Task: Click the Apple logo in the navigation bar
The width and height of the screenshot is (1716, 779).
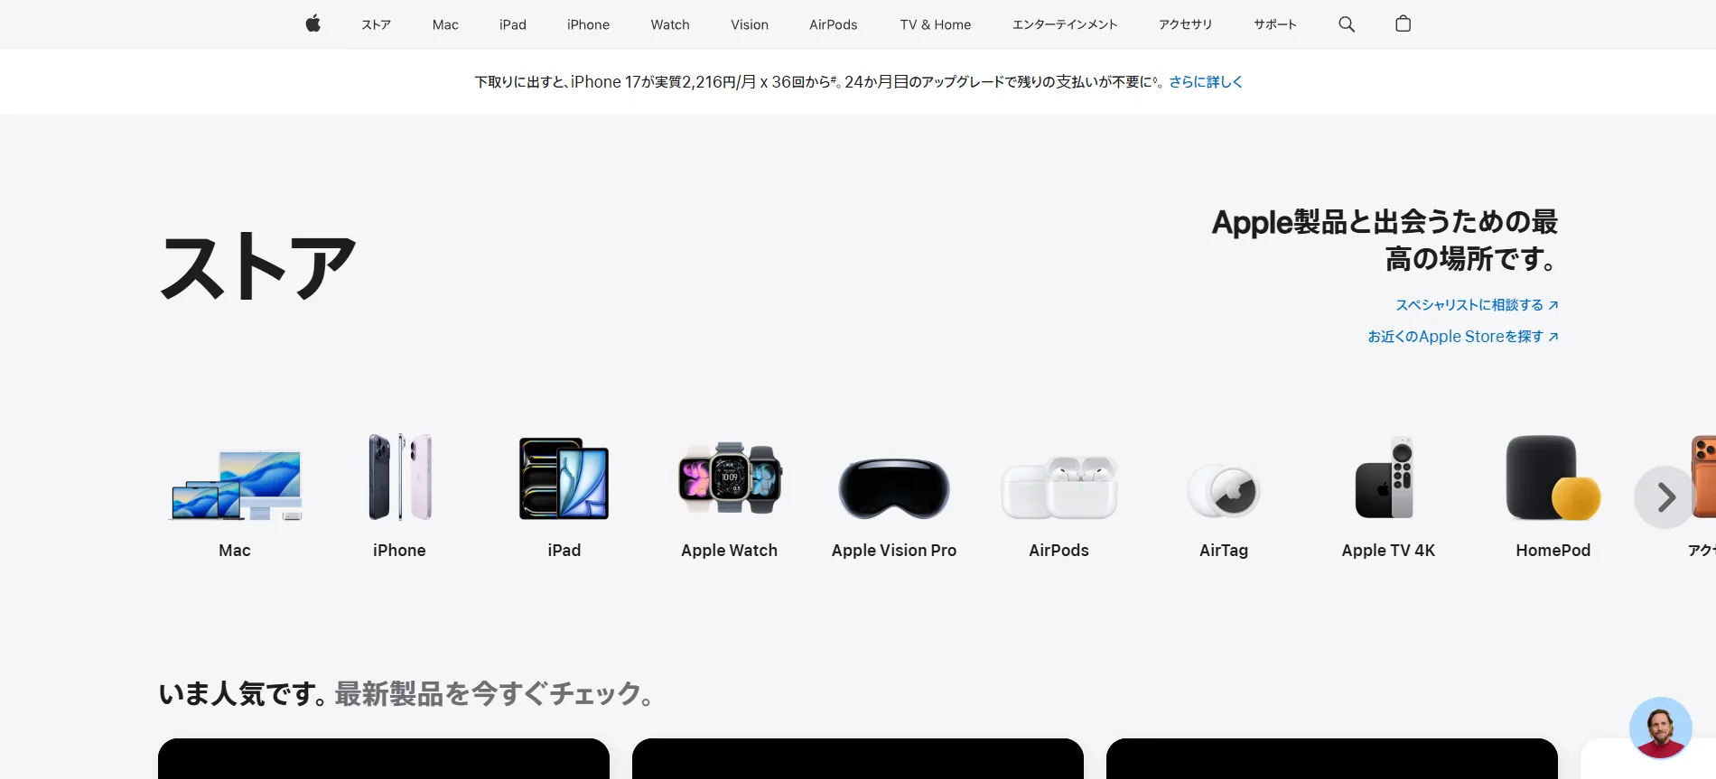Action: (x=312, y=24)
